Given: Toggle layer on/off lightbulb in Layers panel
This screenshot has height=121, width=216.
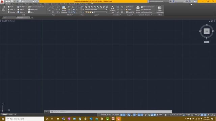Looking at the screenshot, I should (86, 12).
